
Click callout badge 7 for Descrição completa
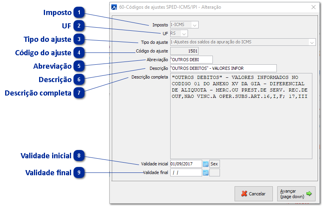pos(79,93)
